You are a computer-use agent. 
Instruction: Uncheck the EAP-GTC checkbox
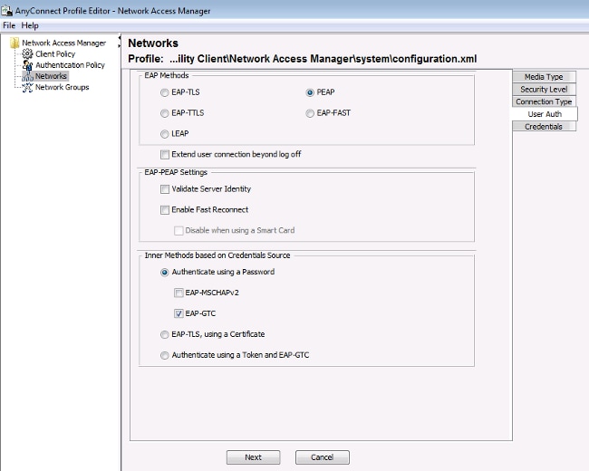(x=179, y=313)
